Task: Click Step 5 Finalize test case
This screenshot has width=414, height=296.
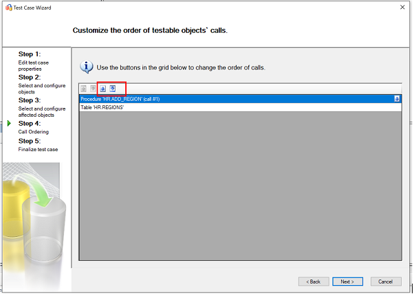Action: coord(38,145)
